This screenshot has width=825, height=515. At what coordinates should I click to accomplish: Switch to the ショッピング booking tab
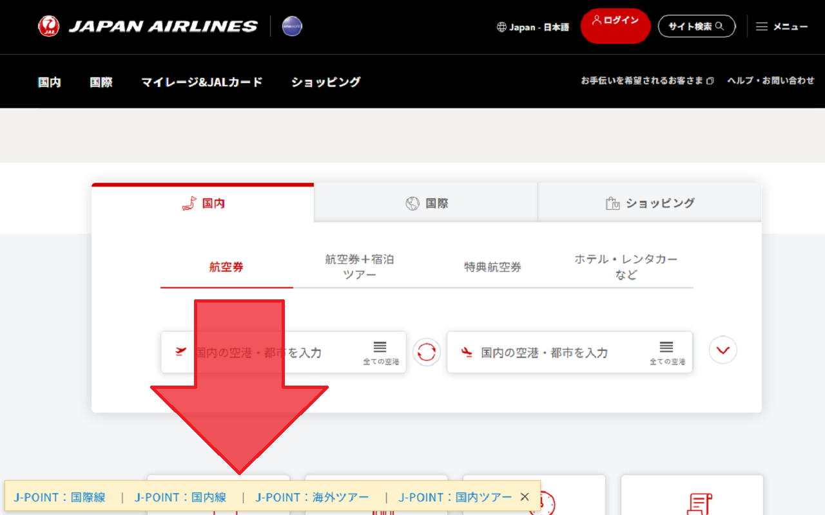click(x=650, y=203)
